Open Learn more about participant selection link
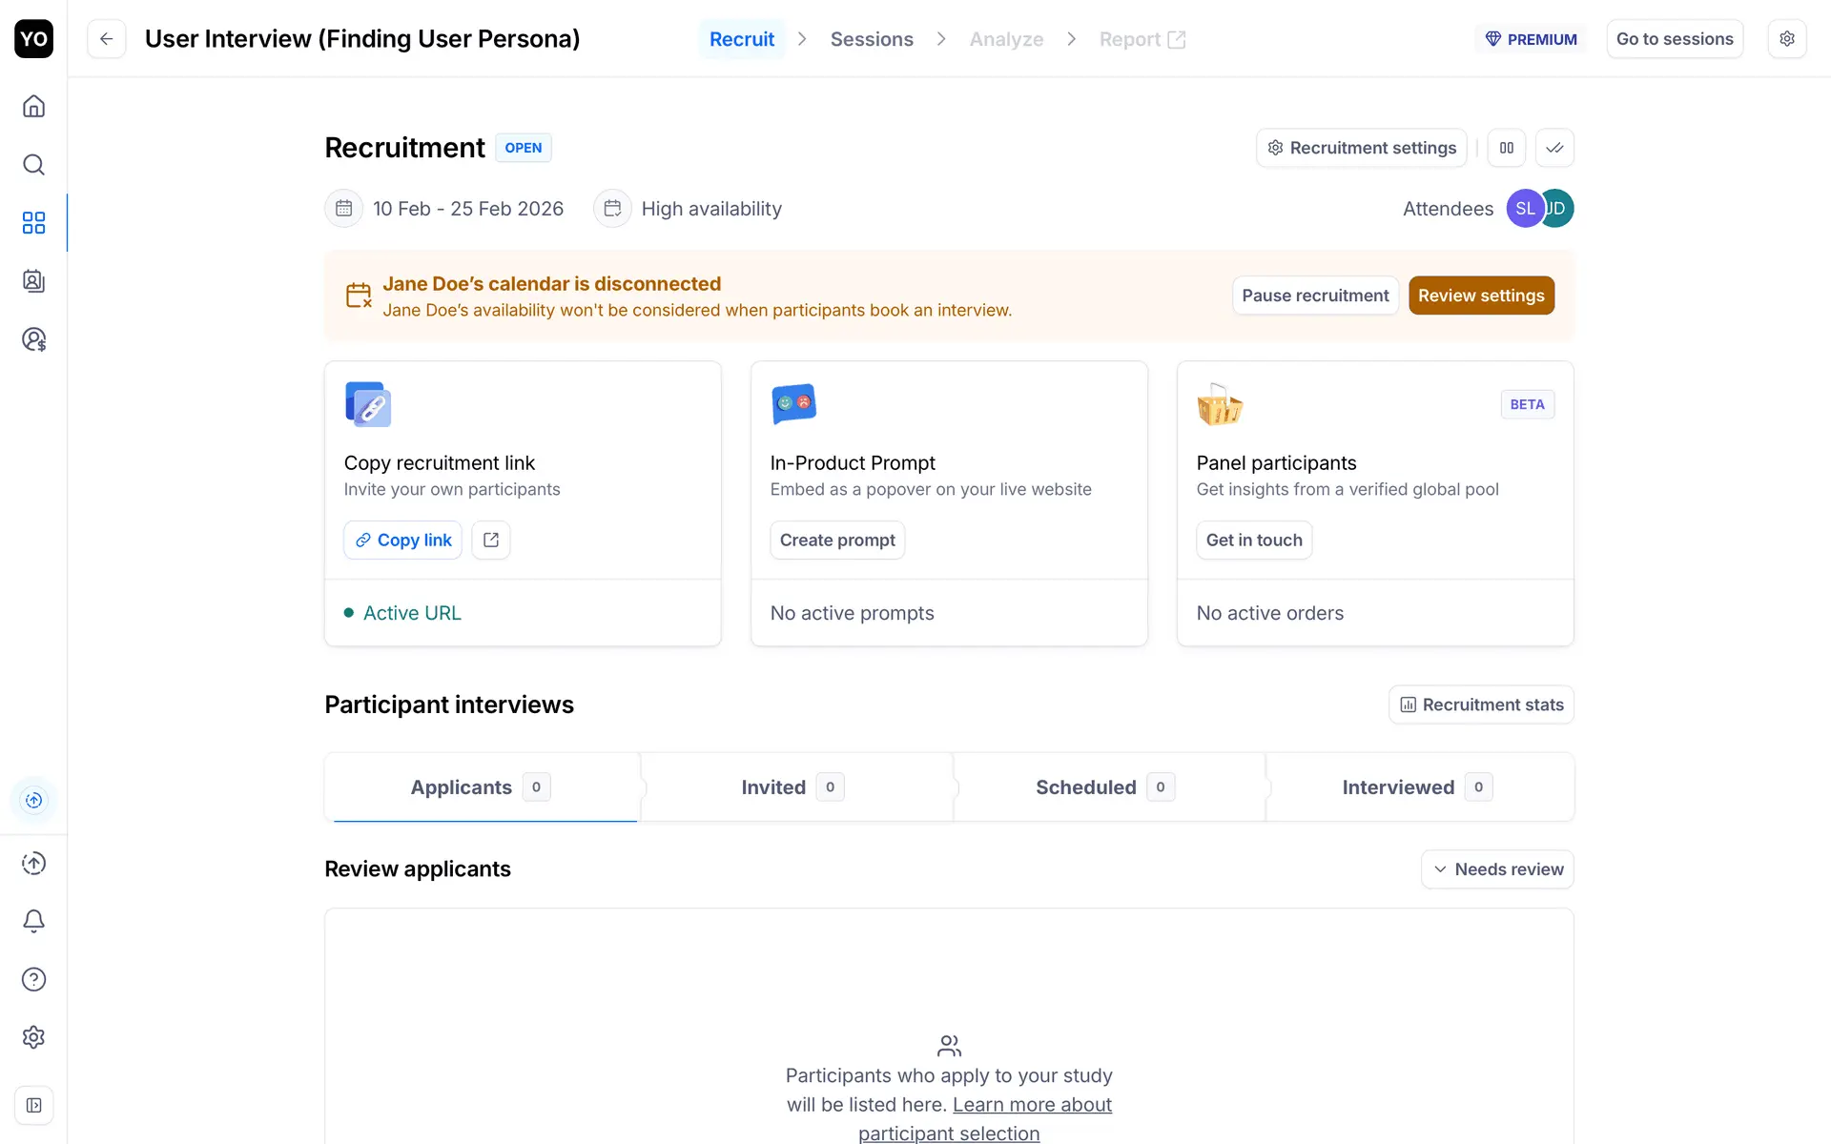This screenshot has height=1144, width=1831. pyautogui.click(x=1032, y=1105)
